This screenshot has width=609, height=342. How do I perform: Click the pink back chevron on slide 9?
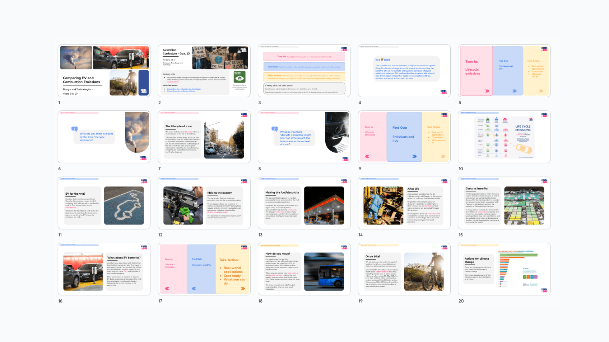point(366,156)
